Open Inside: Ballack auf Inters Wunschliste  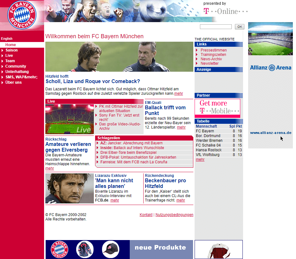click(x=132, y=148)
